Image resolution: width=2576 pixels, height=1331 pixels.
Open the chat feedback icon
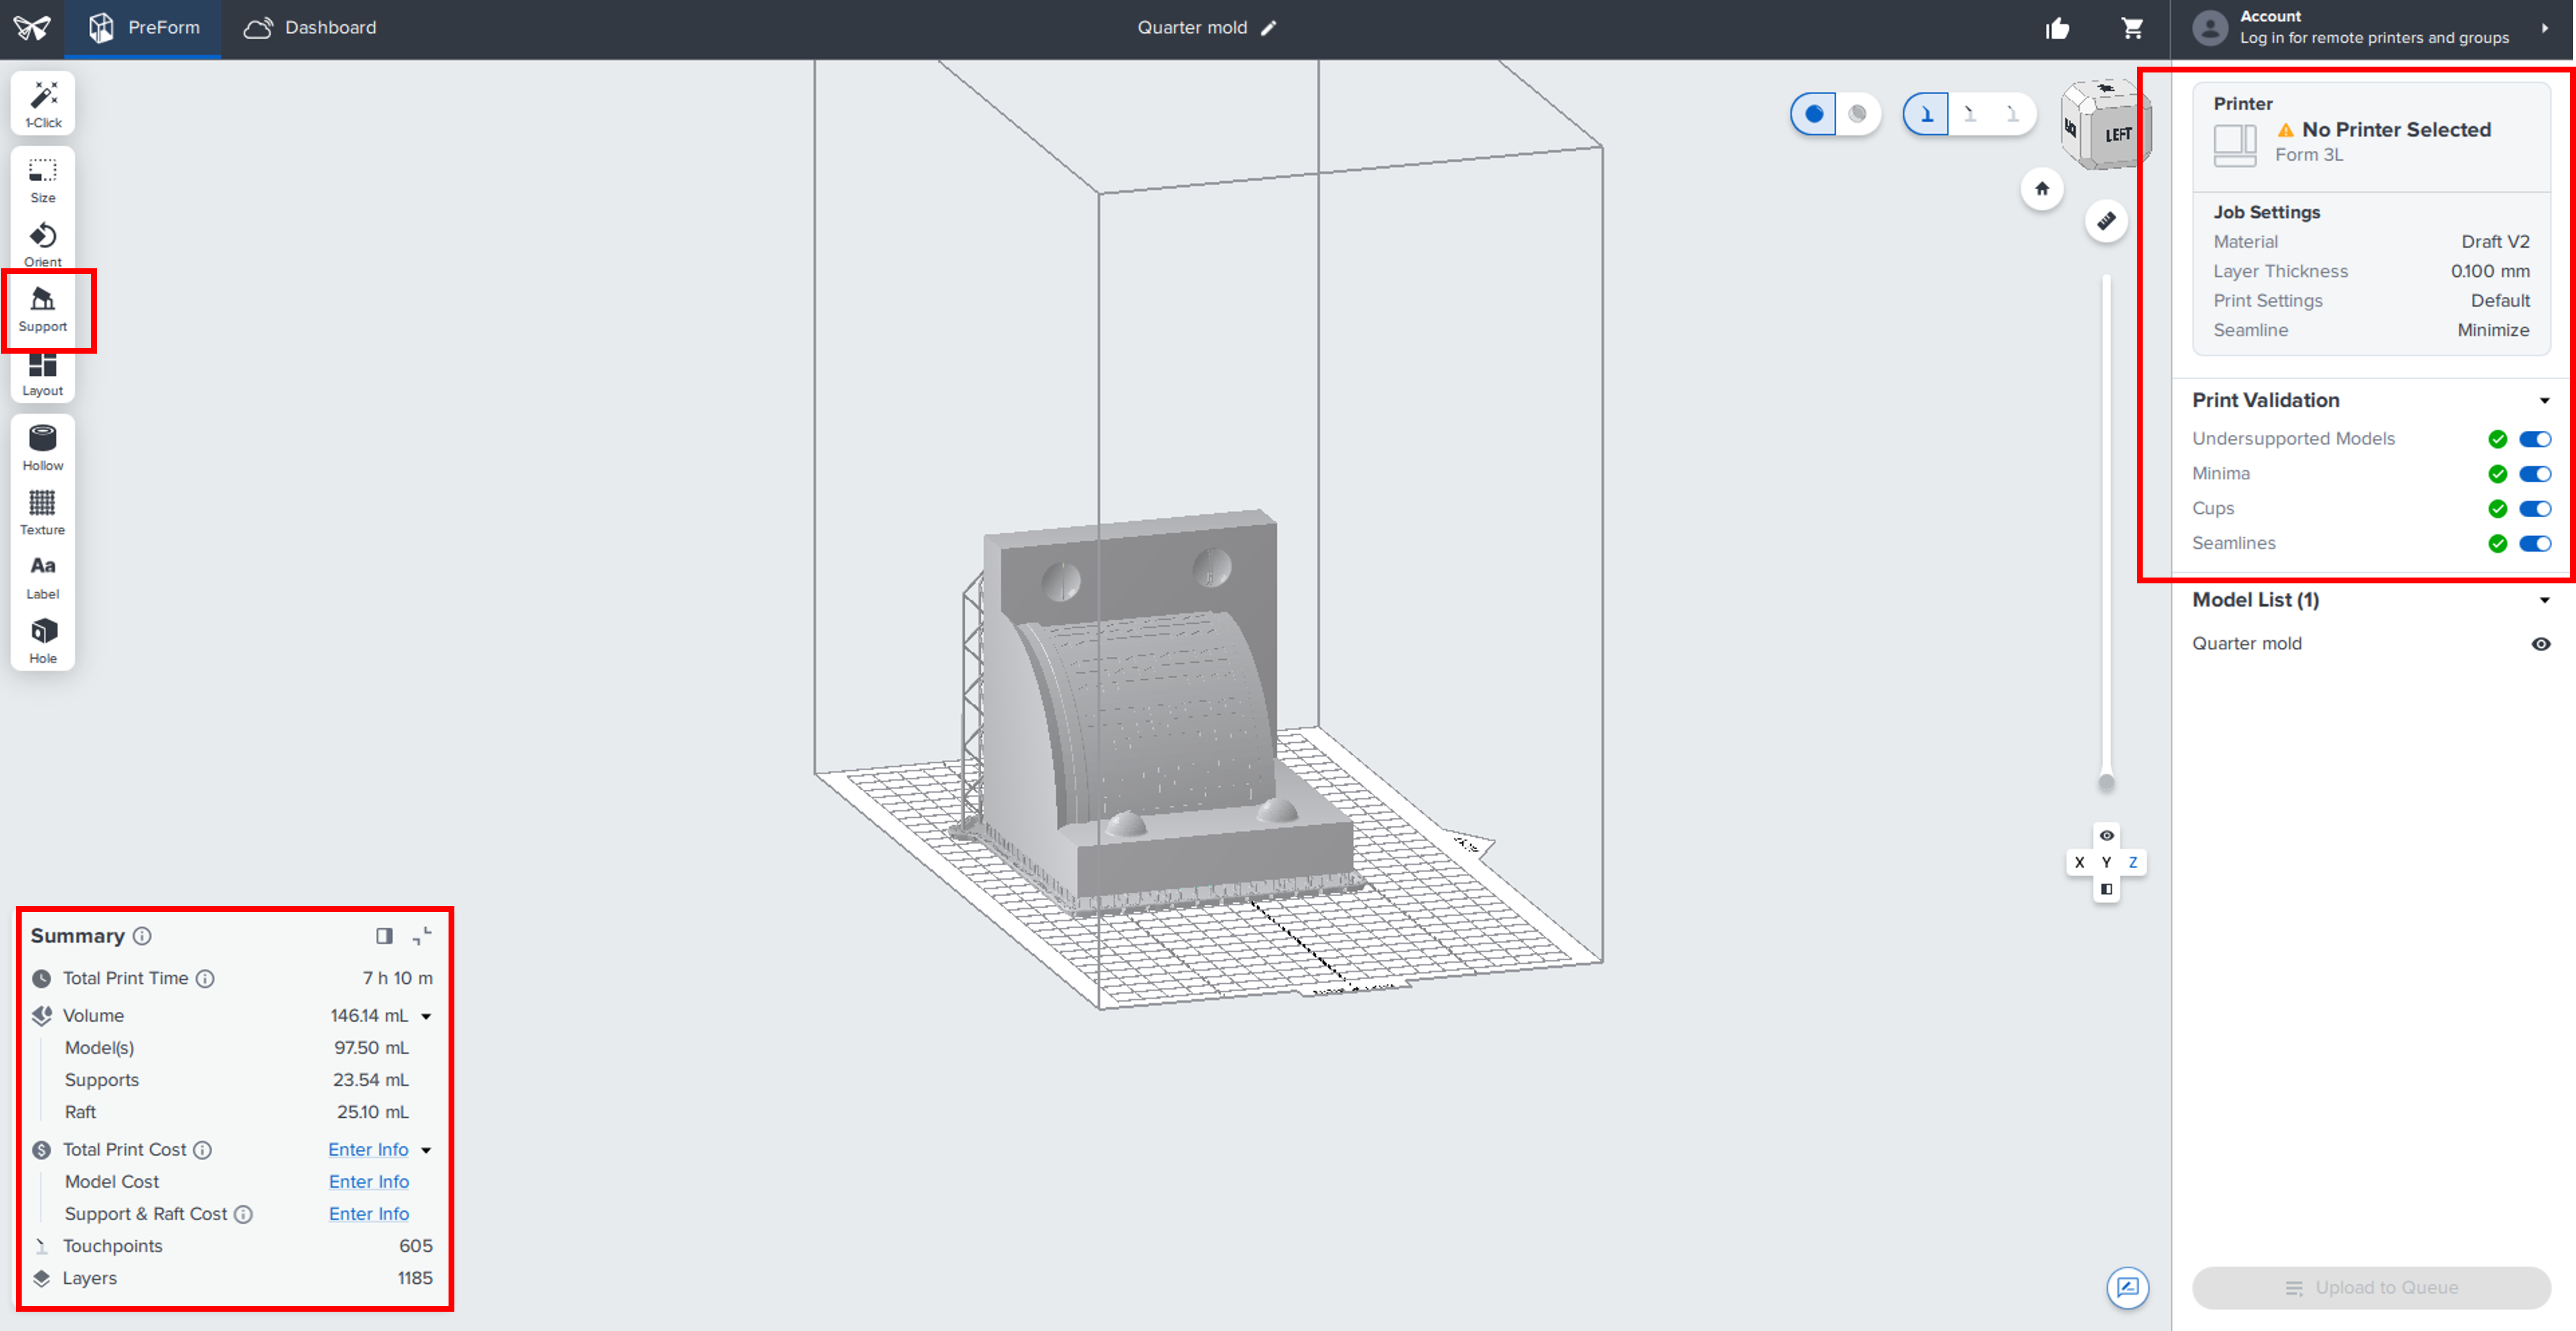coord(2127,1287)
